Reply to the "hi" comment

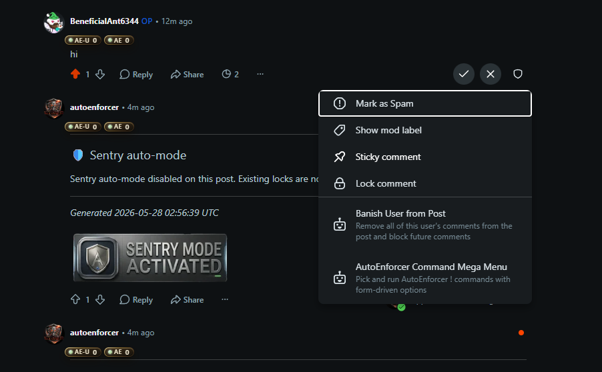(136, 75)
